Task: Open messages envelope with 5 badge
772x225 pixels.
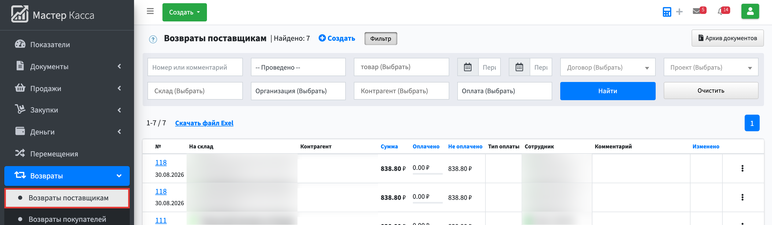Action: 699,11
